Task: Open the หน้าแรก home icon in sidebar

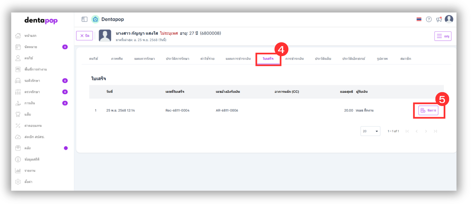Action: [18, 36]
